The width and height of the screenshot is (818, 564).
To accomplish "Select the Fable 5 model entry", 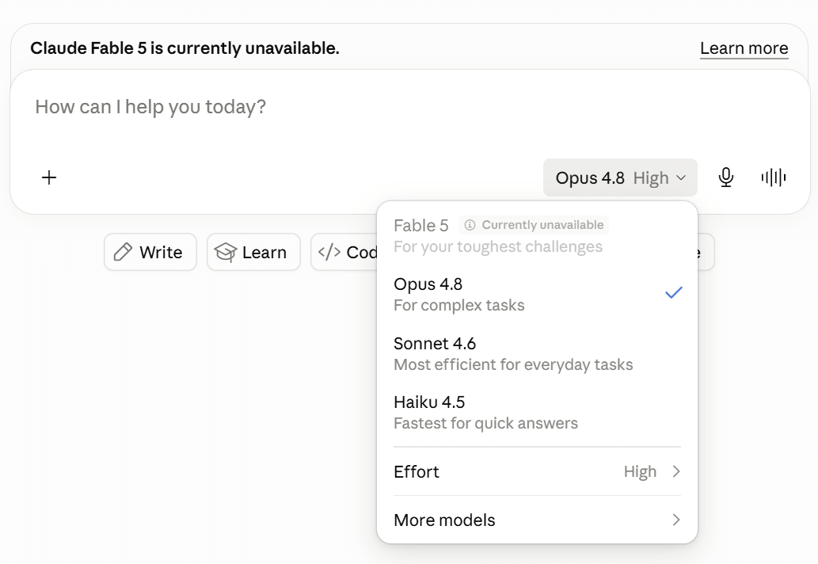I will pyautogui.click(x=537, y=235).
